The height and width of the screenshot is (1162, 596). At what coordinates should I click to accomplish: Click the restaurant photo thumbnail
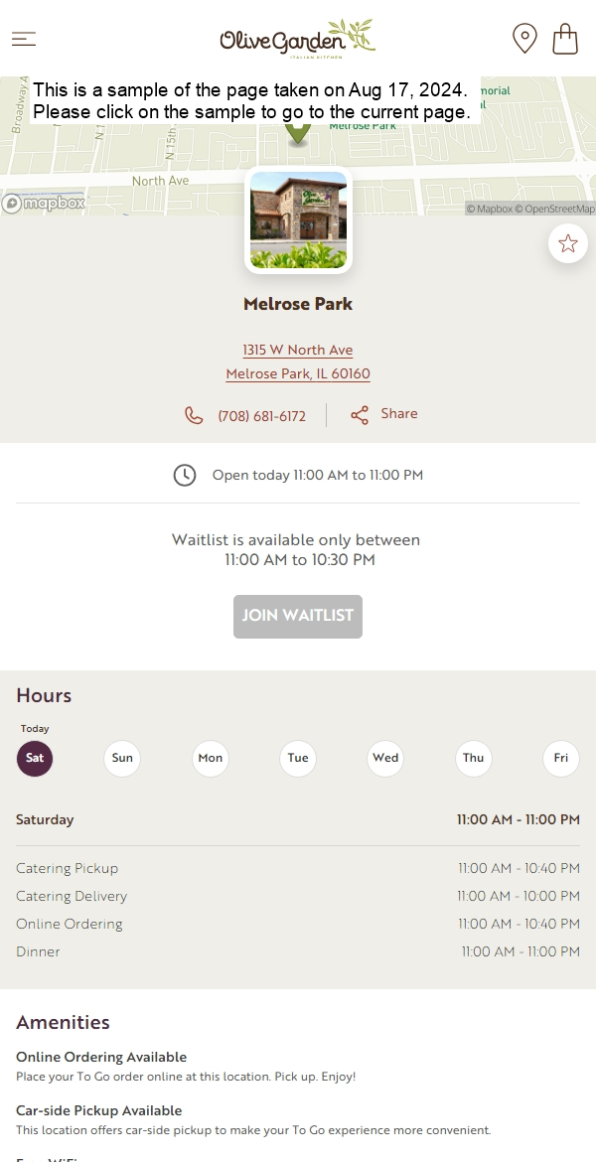[298, 220]
